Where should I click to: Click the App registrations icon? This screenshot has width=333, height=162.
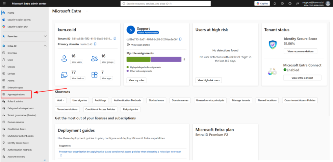pyautogui.click(x=4, y=94)
